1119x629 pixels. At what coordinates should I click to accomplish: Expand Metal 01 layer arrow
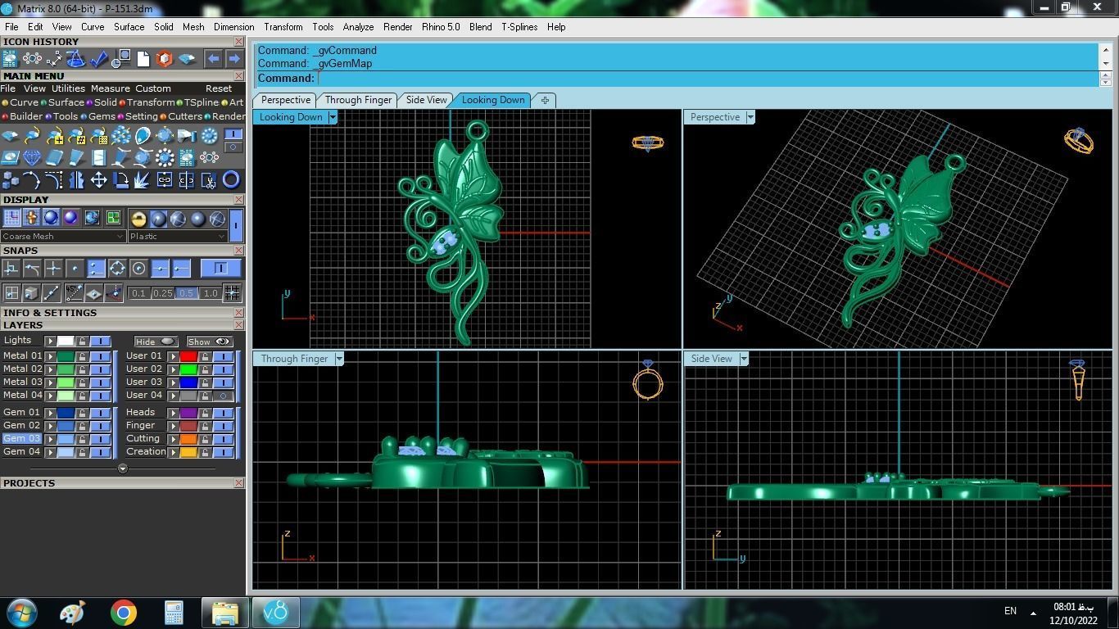click(50, 356)
